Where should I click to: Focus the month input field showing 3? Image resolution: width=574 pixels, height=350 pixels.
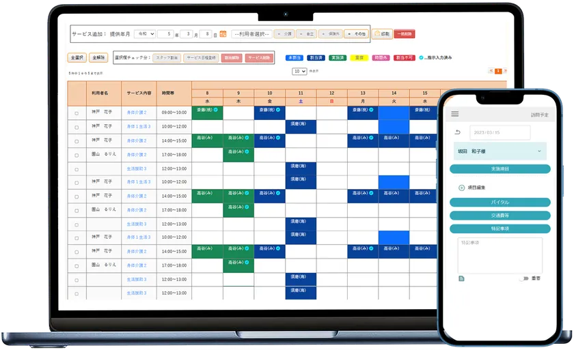[x=187, y=34]
